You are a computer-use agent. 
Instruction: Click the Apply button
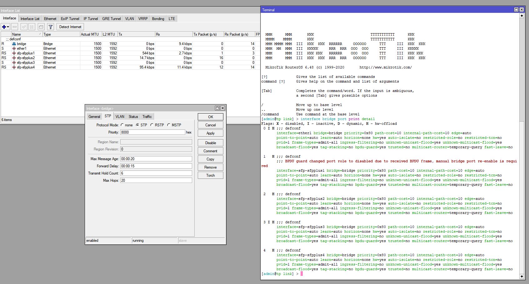click(211, 133)
